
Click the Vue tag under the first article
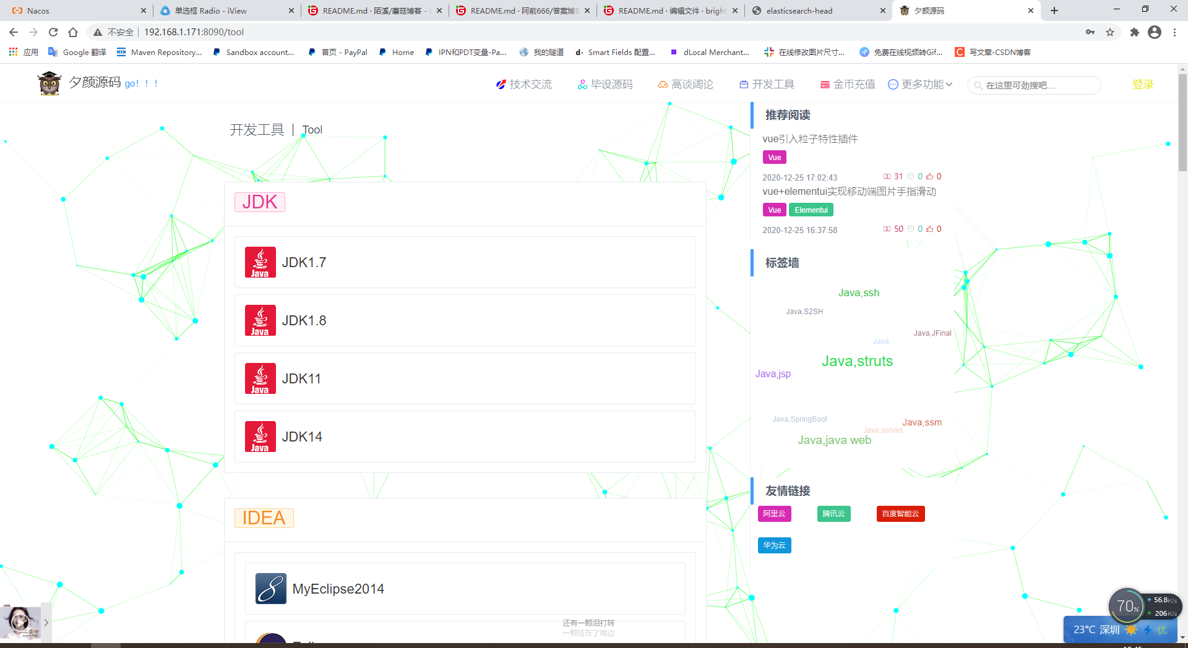click(775, 158)
